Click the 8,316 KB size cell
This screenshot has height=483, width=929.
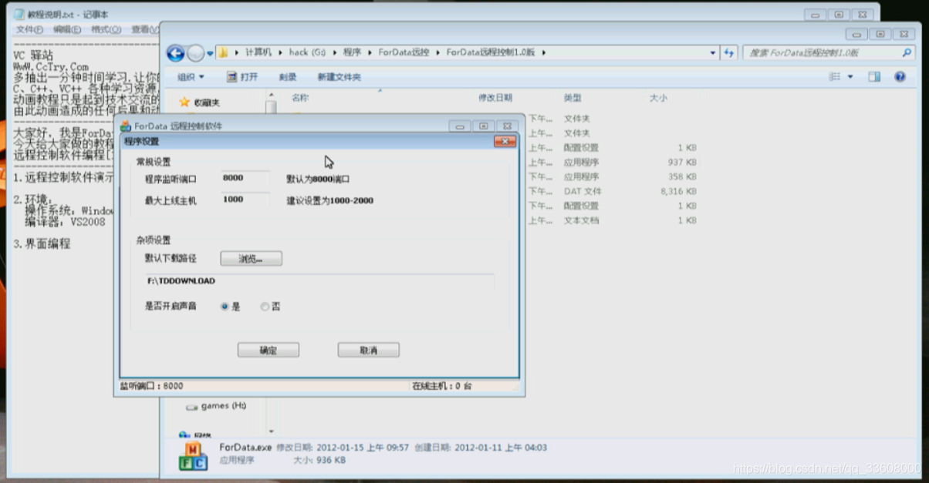(680, 191)
